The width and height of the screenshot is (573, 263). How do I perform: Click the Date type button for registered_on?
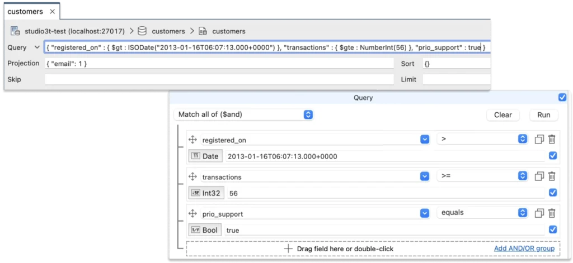coord(205,156)
